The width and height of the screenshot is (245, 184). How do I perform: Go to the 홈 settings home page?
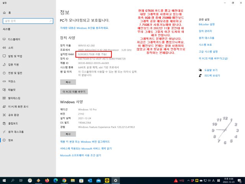pos(7,13)
